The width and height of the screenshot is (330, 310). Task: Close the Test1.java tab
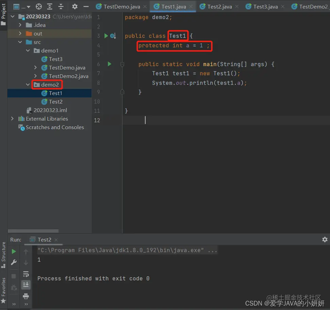[x=191, y=7]
